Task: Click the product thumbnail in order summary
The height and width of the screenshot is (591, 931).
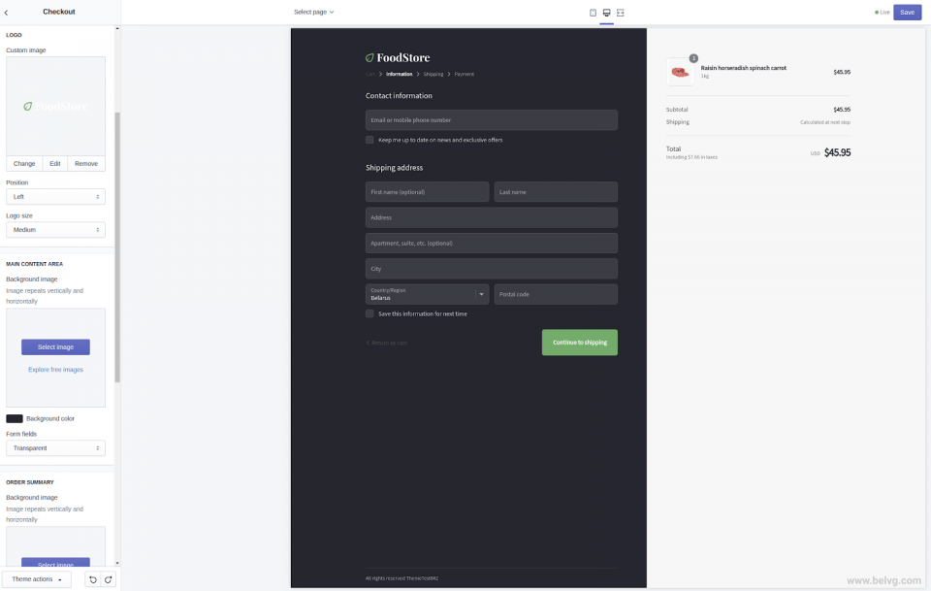Action: [680, 72]
